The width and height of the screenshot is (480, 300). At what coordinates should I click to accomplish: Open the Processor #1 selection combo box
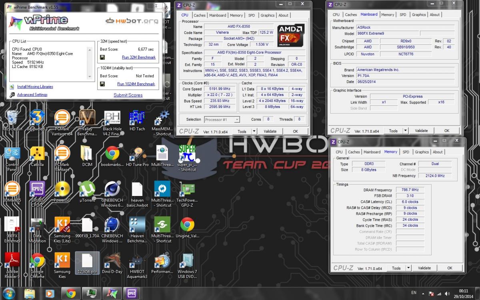pyautogui.click(x=222, y=119)
